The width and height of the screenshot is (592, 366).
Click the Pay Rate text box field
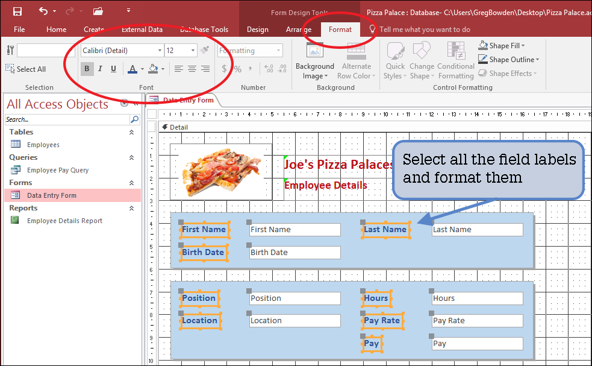(x=478, y=321)
